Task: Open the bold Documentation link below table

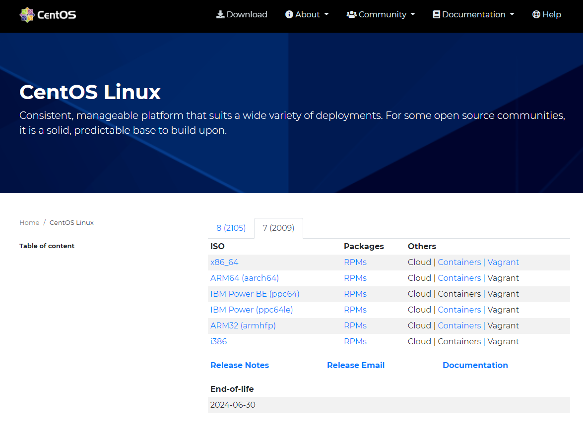Action: (x=475, y=365)
